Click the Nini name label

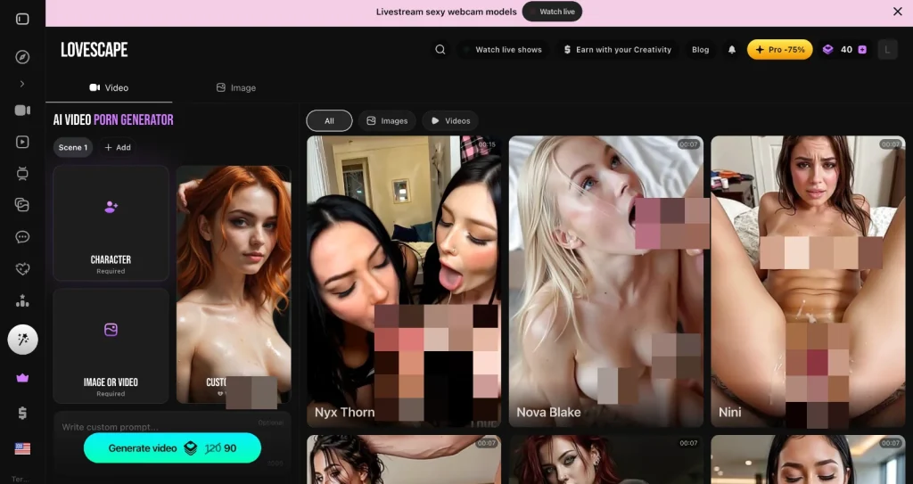coord(729,413)
